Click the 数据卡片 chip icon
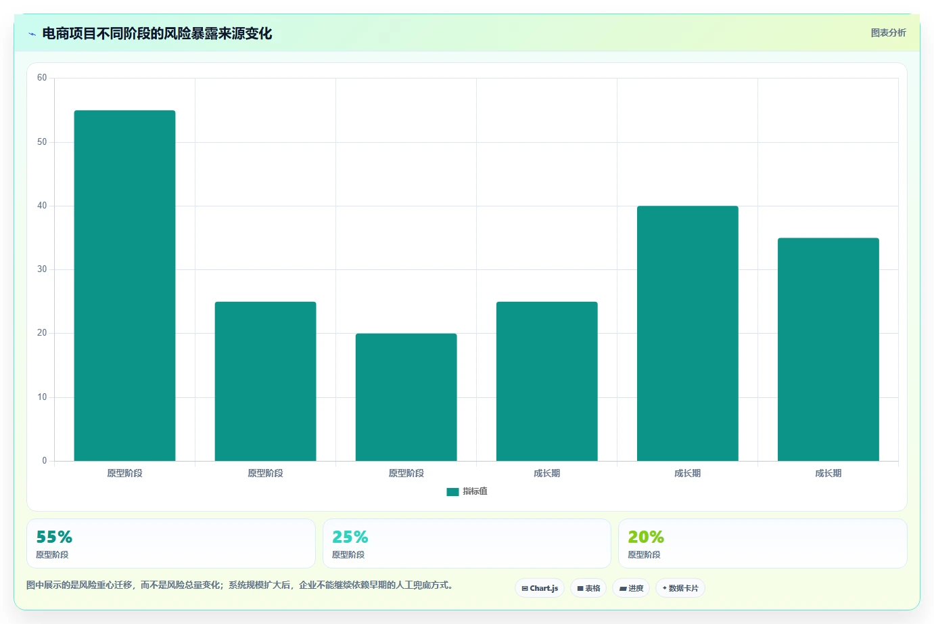 (x=665, y=588)
